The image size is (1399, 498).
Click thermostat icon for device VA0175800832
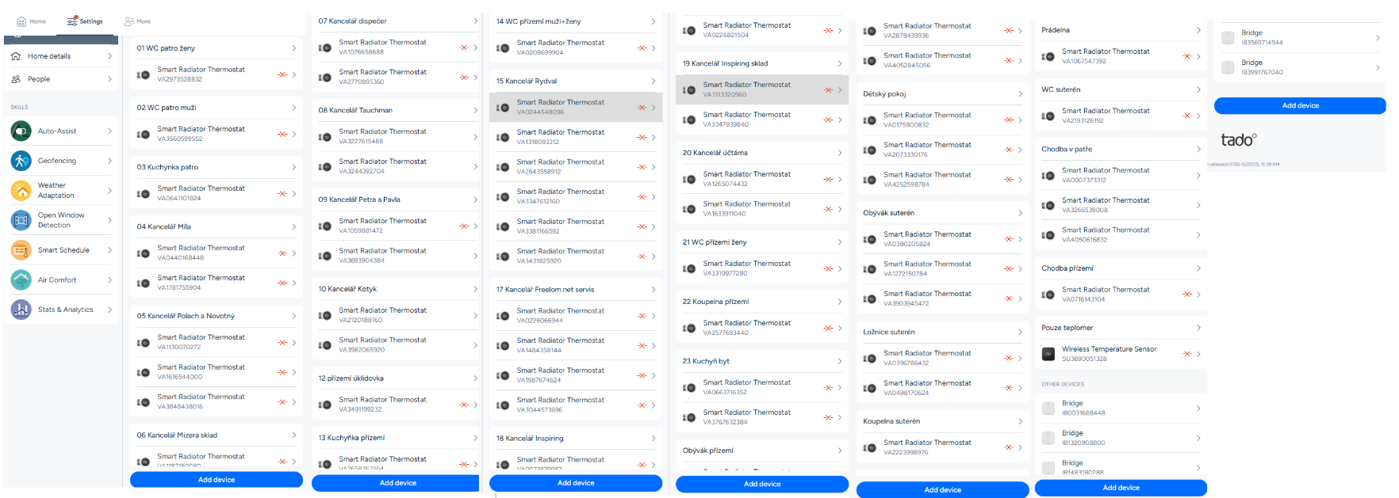(870, 120)
